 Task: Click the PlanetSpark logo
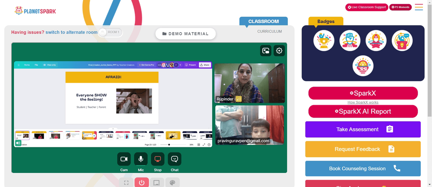(35, 11)
